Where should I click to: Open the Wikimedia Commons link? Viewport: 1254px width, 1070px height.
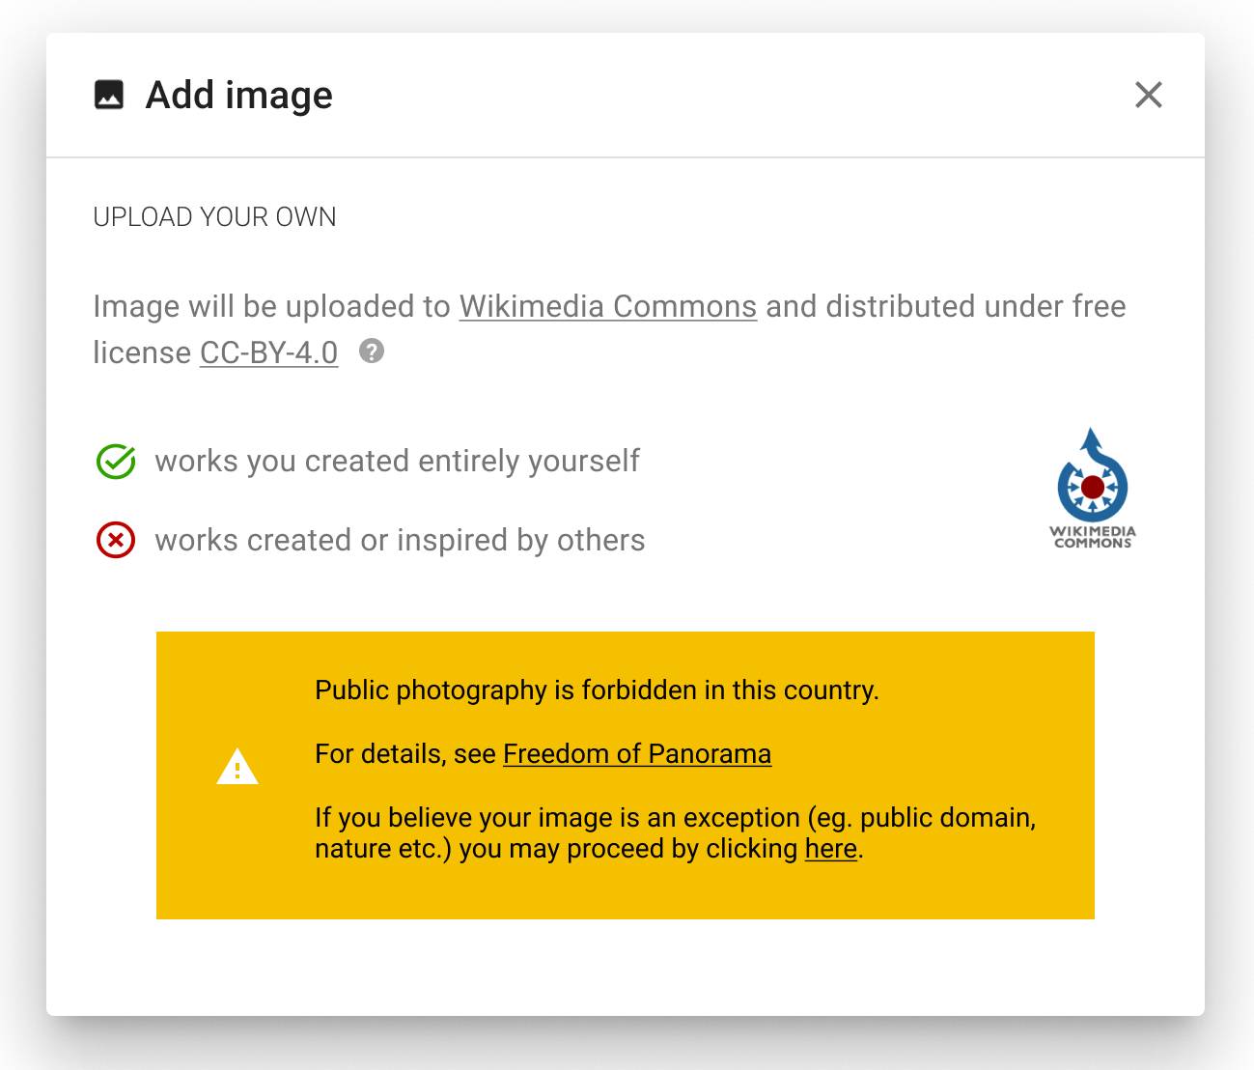[607, 306]
